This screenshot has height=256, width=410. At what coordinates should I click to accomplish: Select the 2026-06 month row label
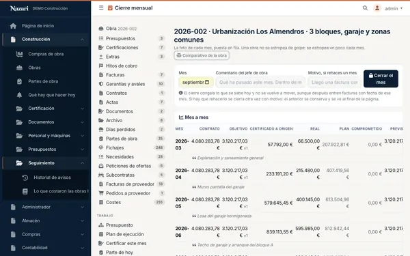coord(182,232)
